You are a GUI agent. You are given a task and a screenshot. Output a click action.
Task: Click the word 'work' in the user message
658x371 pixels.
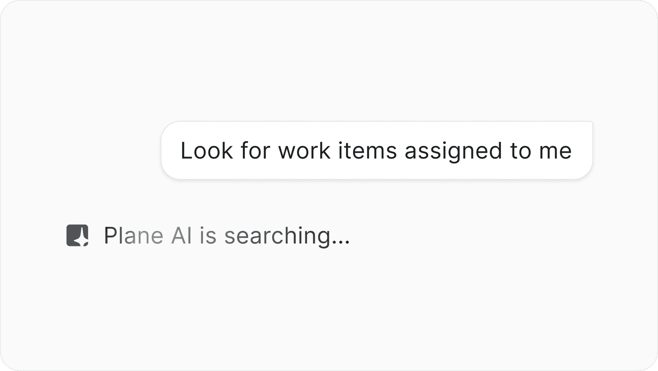304,150
